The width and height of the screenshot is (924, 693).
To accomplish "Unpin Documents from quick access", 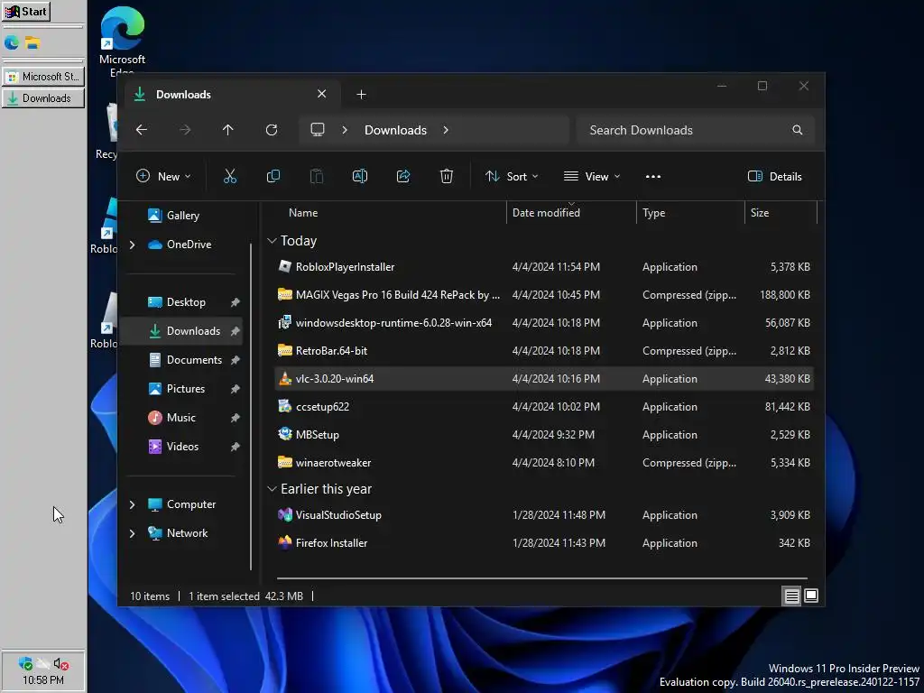I will (236, 360).
